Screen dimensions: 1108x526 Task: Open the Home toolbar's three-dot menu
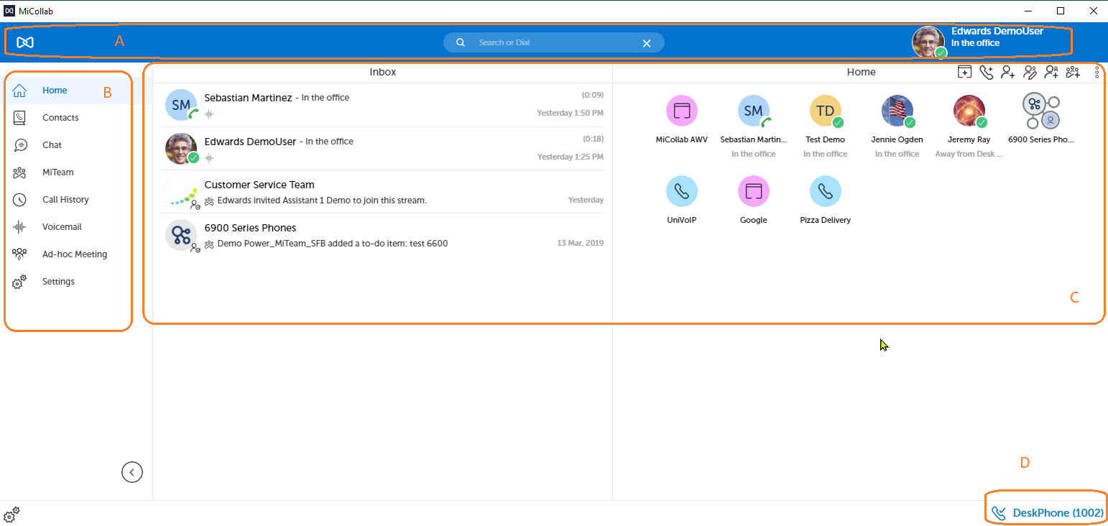click(x=1097, y=72)
